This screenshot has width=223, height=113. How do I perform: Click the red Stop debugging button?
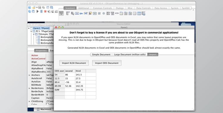[45, 11]
